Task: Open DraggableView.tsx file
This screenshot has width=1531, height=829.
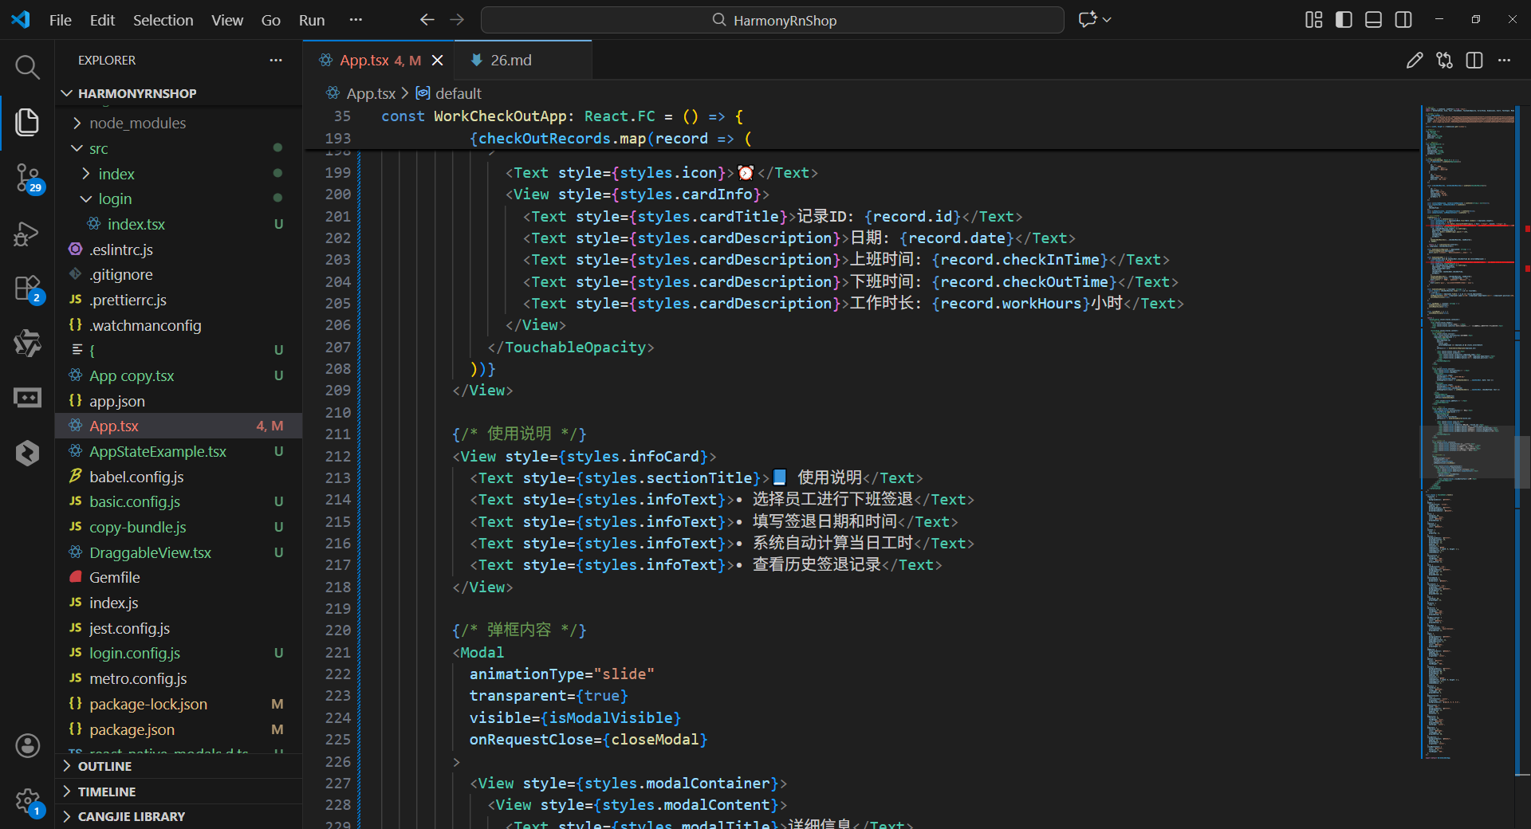Action: tap(179, 552)
